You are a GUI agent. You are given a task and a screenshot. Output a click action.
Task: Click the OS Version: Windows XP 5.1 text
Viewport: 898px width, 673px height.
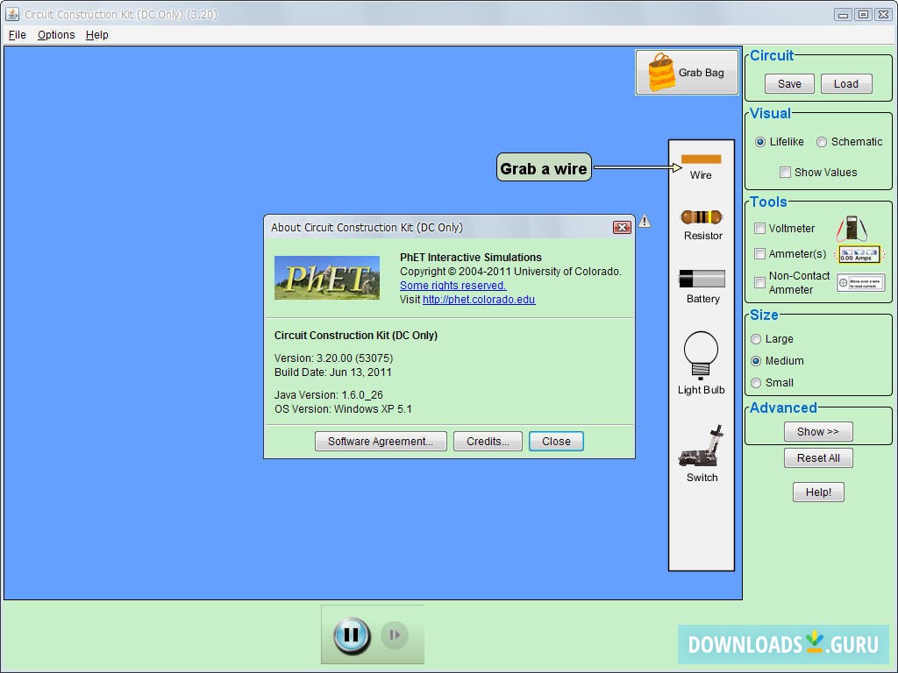[x=343, y=409]
